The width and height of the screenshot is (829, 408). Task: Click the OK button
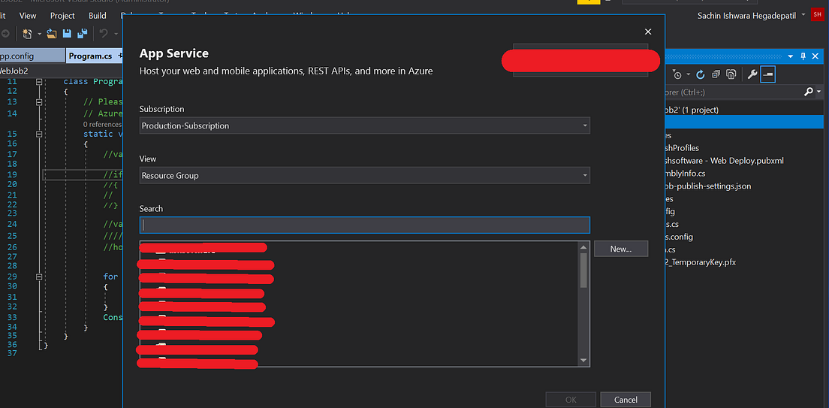[x=571, y=400]
